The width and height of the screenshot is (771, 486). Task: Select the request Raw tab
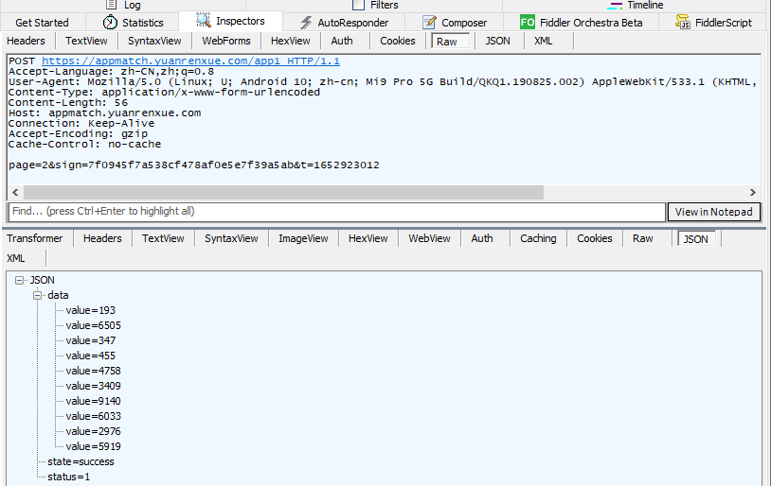[x=451, y=42]
